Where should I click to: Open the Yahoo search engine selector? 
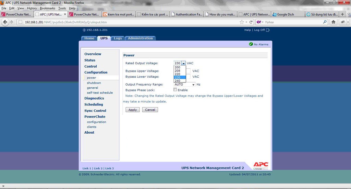[260, 22]
